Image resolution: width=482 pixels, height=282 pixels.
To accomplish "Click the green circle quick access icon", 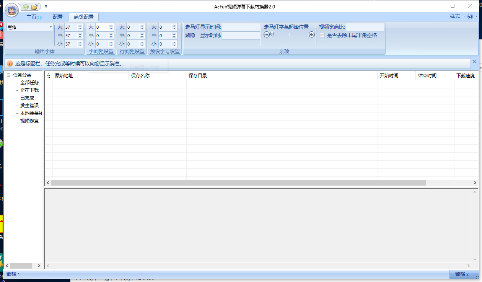I will (26, 7).
